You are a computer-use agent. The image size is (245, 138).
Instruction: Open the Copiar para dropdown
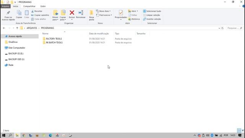(63, 15)
